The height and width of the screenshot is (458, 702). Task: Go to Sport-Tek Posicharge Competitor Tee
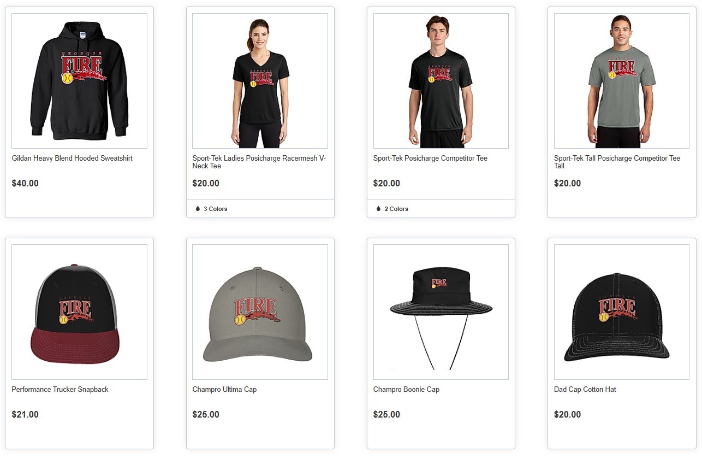430,158
